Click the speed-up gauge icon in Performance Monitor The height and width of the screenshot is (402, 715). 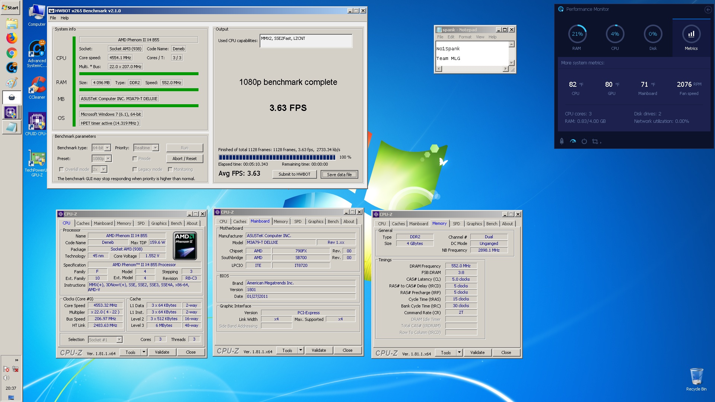click(x=573, y=141)
